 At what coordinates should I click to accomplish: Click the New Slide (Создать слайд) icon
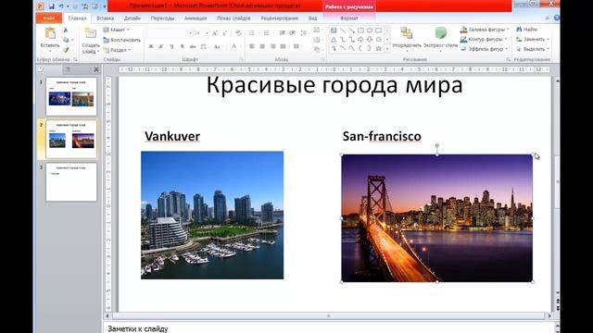pyautogui.click(x=91, y=33)
